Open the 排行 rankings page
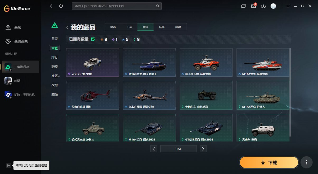Viewport: 318px width, 174px height. pyautogui.click(x=54, y=57)
